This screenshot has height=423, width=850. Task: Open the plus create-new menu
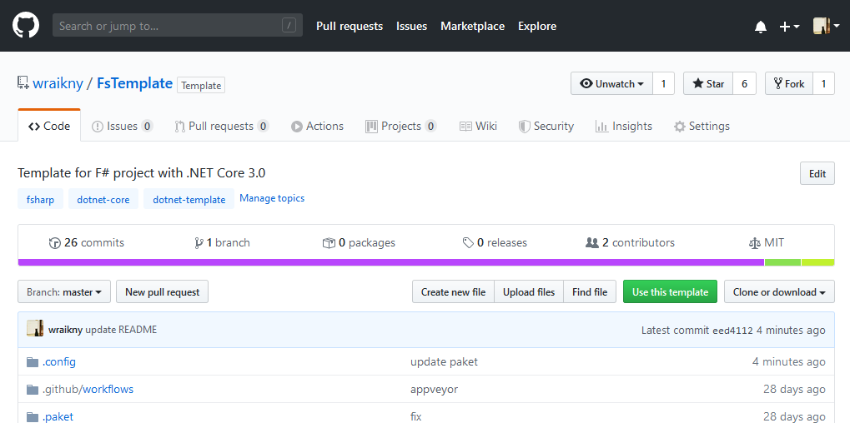[x=789, y=27]
